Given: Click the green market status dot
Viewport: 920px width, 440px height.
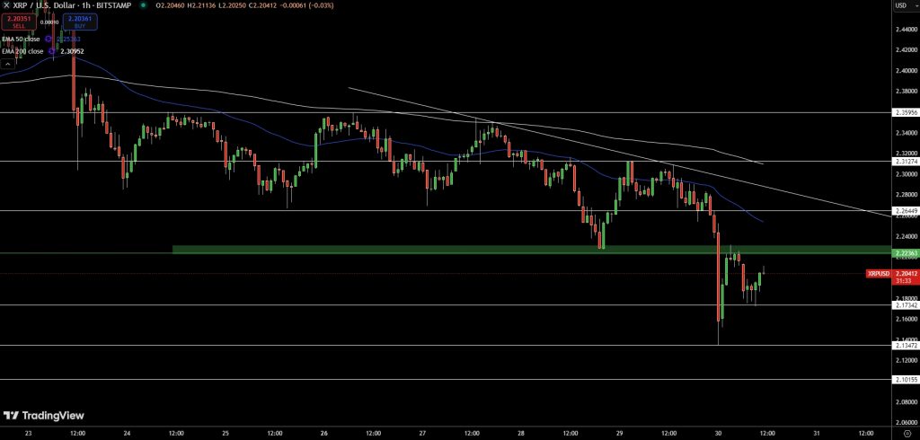Looking at the screenshot, I should tap(144, 4).
